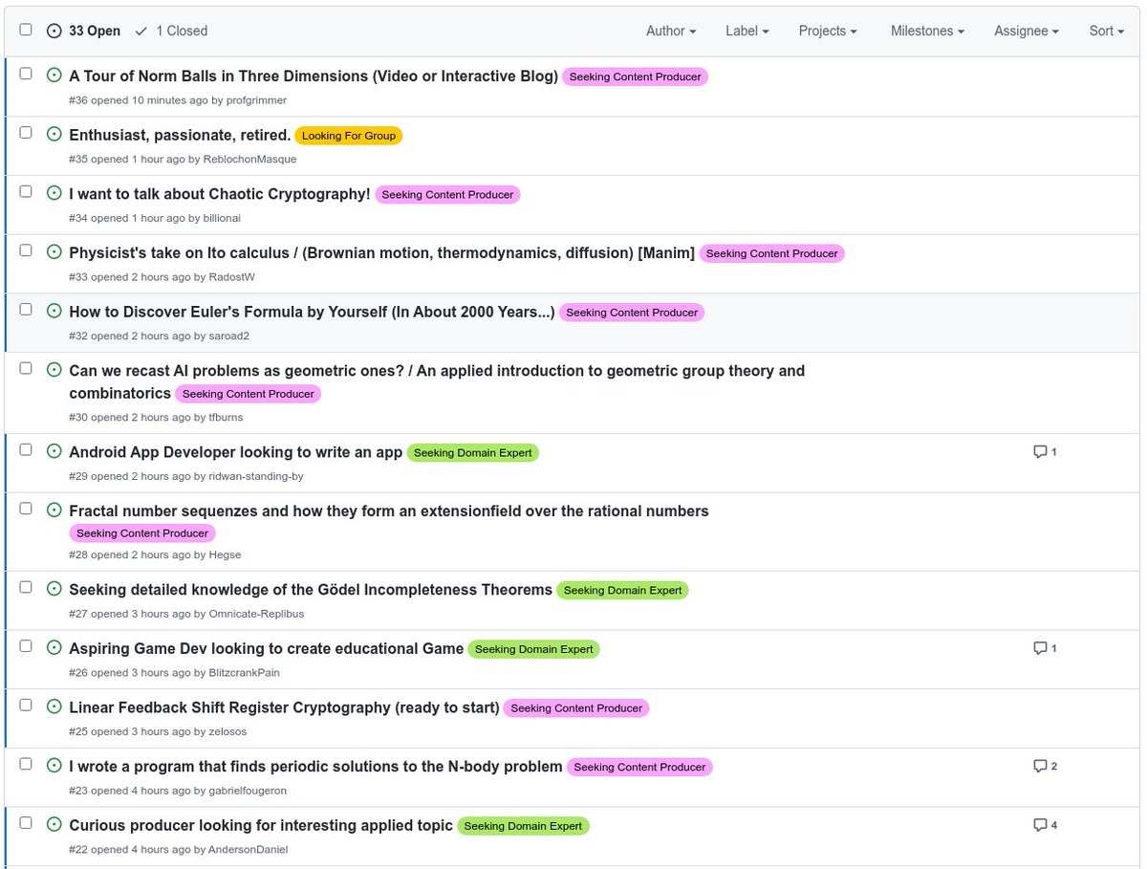
Task: Click Seeking Domain Expert label on Android App issue
Action: [x=473, y=453]
